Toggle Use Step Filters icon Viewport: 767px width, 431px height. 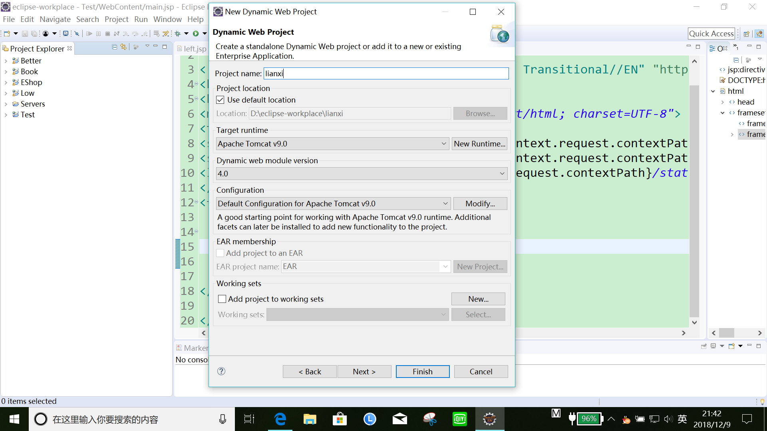coord(166,34)
